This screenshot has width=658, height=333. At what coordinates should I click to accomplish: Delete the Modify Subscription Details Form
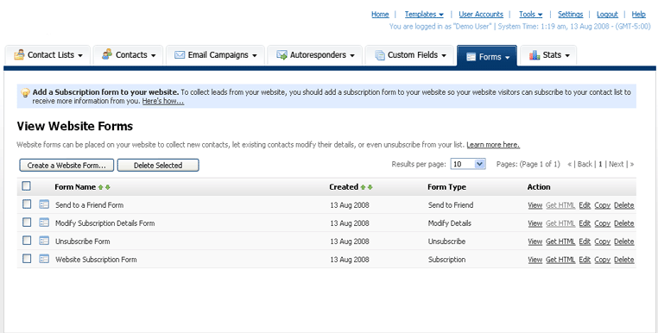624,223
